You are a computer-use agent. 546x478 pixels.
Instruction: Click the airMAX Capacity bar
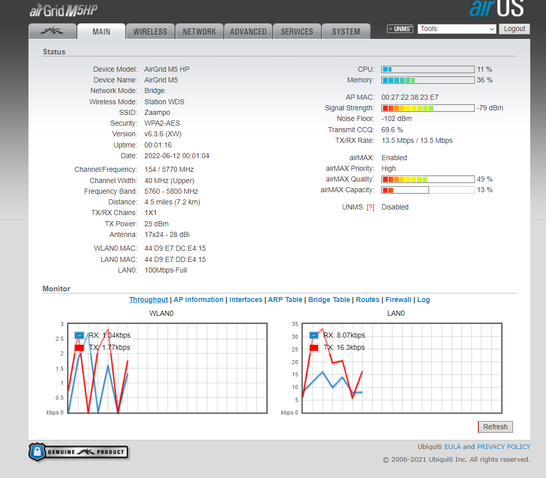pyautogui.click(x=428, y=190)
